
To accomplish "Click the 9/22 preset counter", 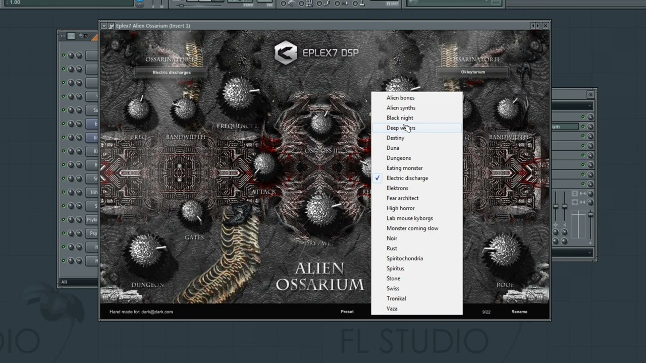I will tap(487, 312).
